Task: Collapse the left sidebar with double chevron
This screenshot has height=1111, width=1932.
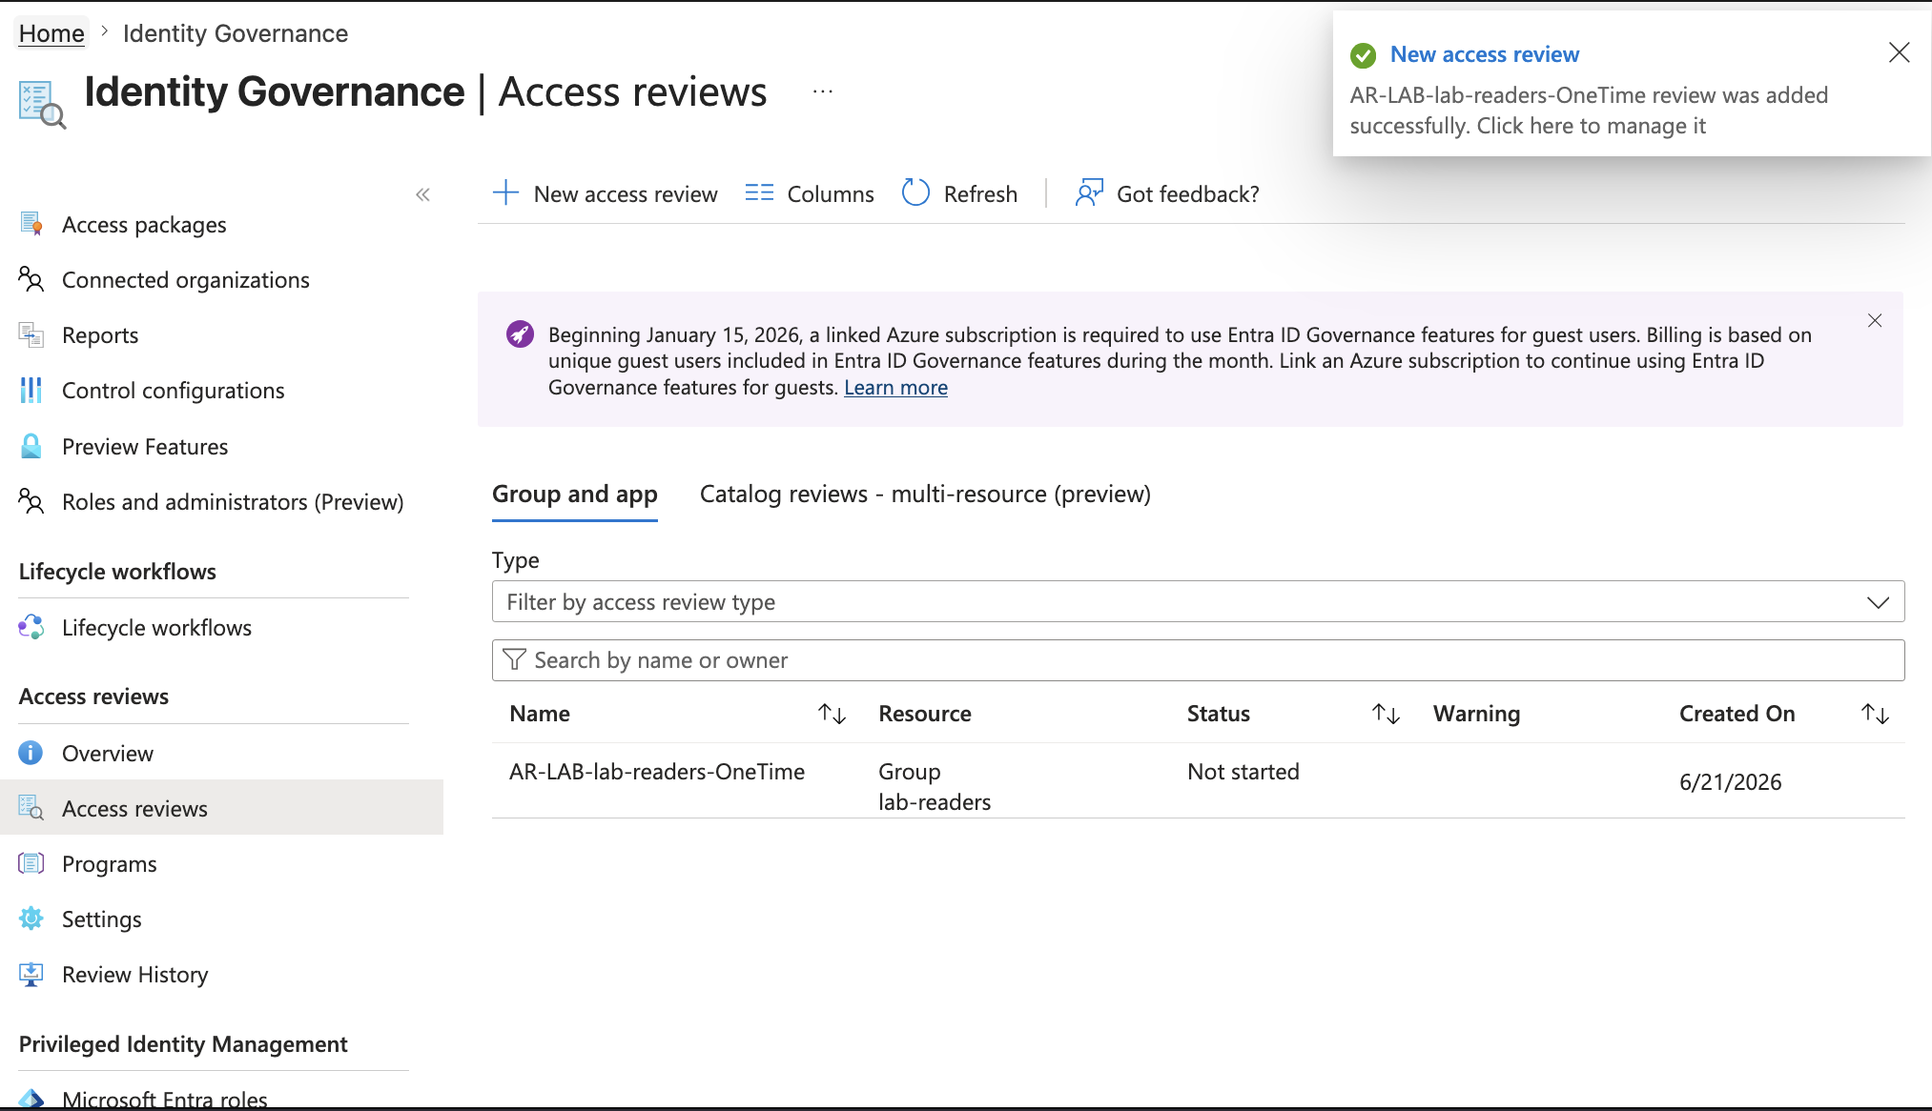Action: (x=422, y=194)
